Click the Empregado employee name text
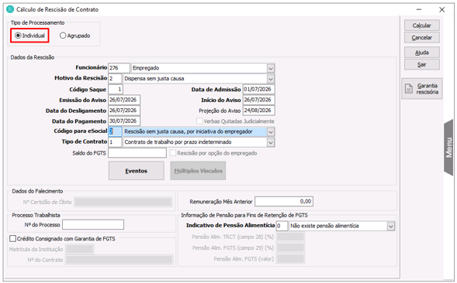Screen dimensions: 457x283 (146, 68)
